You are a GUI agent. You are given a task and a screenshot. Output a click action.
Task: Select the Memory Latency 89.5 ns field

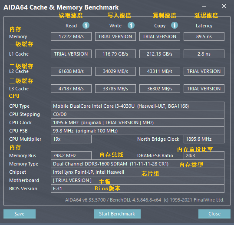[x=204, y=36]
